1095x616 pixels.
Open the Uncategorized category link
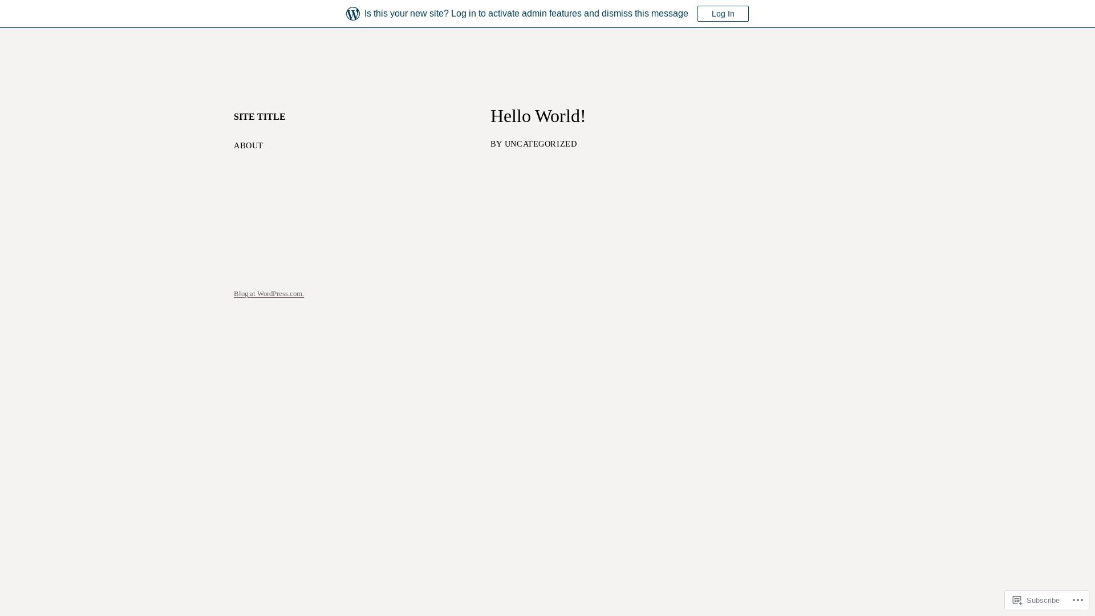[541, 144]
